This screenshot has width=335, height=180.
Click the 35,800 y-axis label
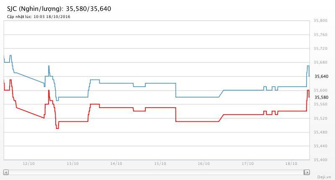pyautogui.click(x=320, y=21)
